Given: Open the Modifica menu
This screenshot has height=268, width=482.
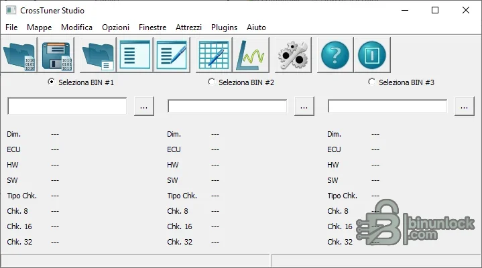Looking at the screenshot, I should [77, 27].
